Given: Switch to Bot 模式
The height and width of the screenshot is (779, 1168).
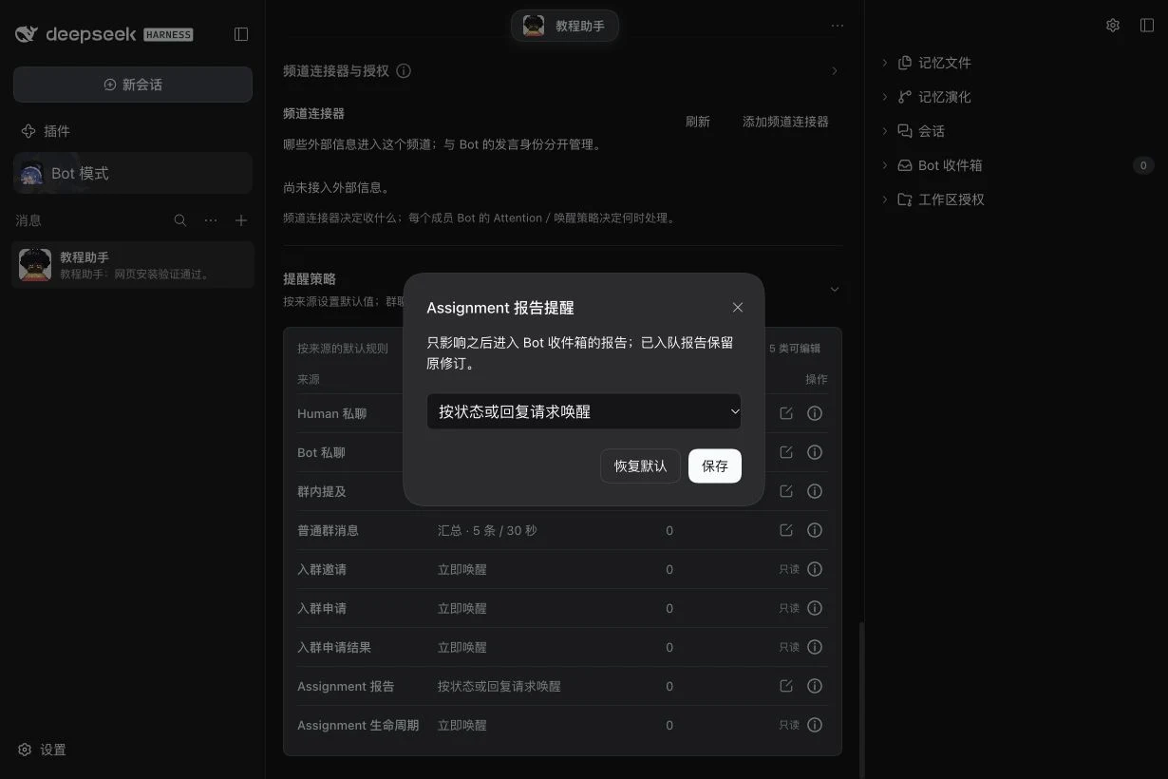Looking at the screenshot, I should click(133, 173).
